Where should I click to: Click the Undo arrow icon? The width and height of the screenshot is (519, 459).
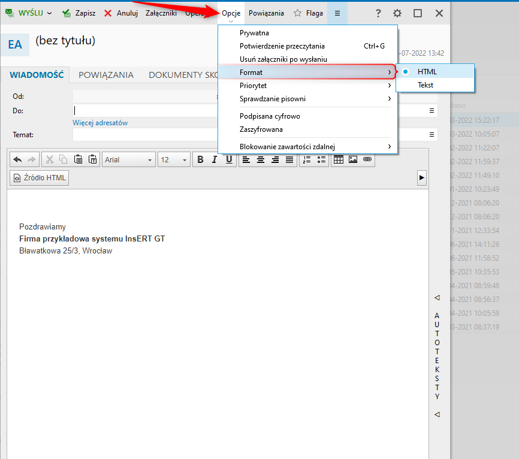[17, 160]
